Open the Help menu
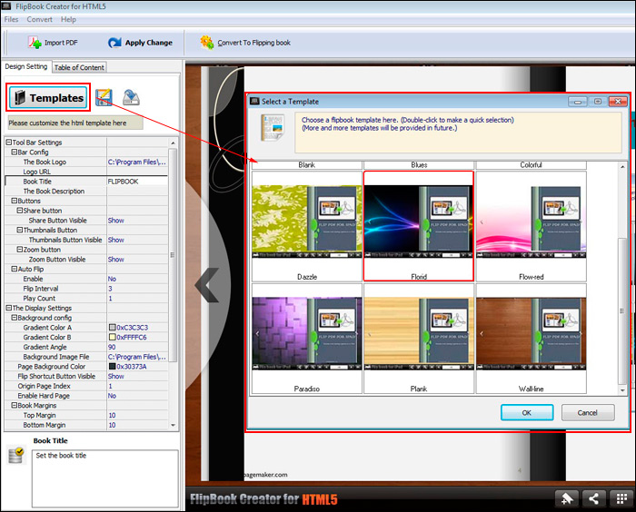The image size is (636, 512). 68,19
